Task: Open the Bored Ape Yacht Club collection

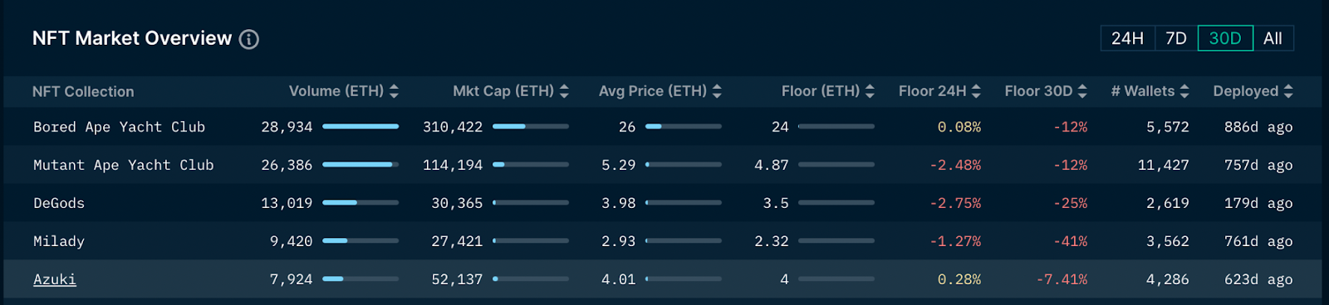Action: point(119,127)
